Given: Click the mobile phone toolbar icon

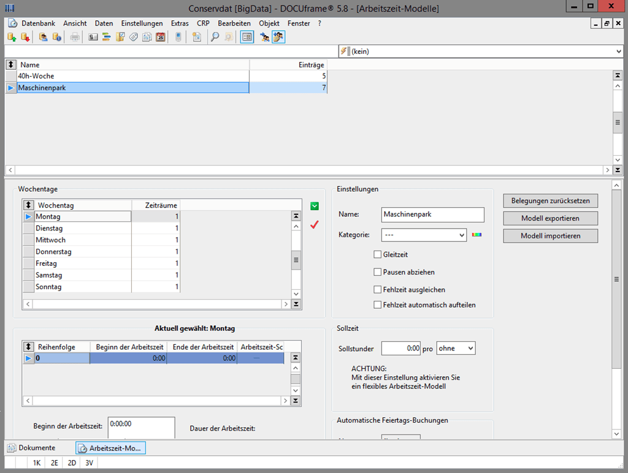Looking at the screenshot, I should point(178,37).
